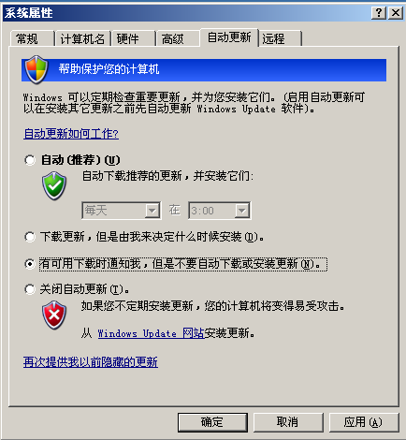Choose 下载更新，但是由我来决定什么时候安装
This screenshot has width=406, height=440.
pos(30,237)
